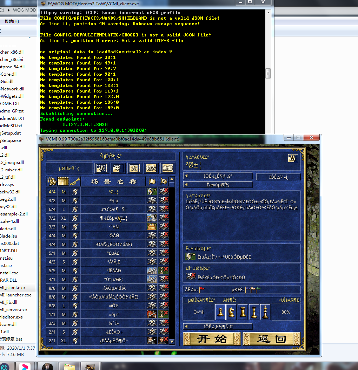Click loss portrait icon in 2/1 XL row
This screenshot has height=370, width=358.
pyautogui.click(x=164, y=341)
